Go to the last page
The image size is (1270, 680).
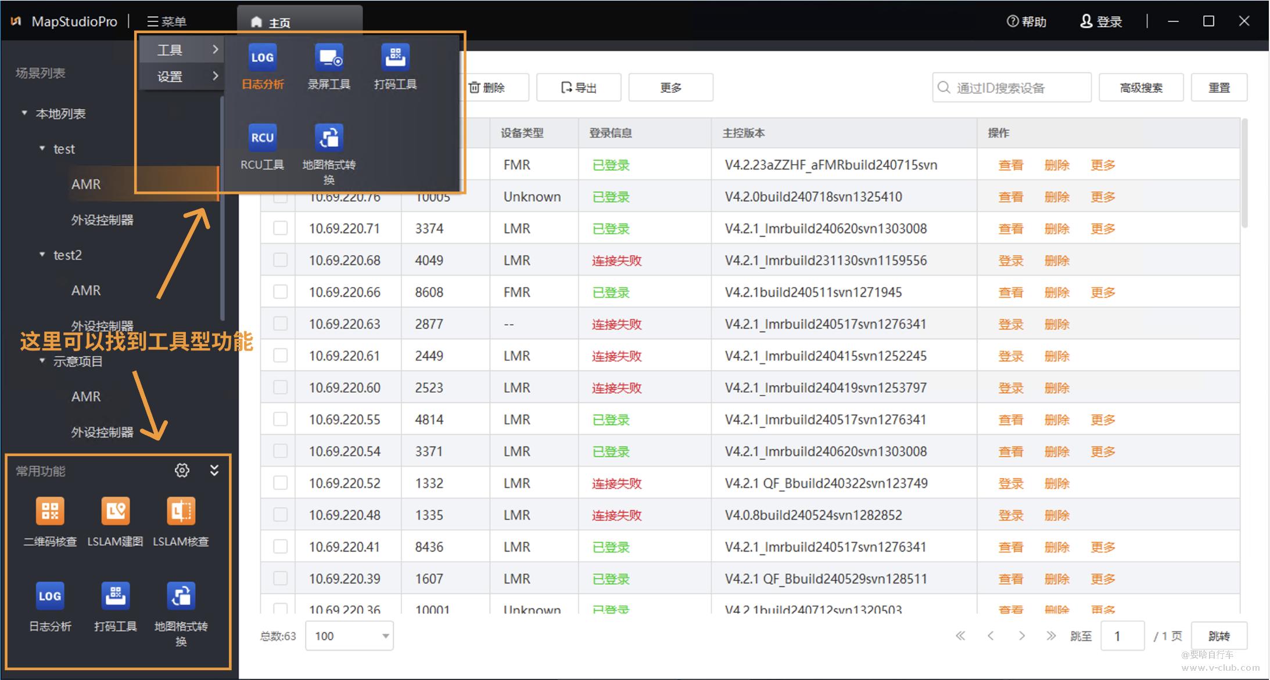coord(1051,636)
